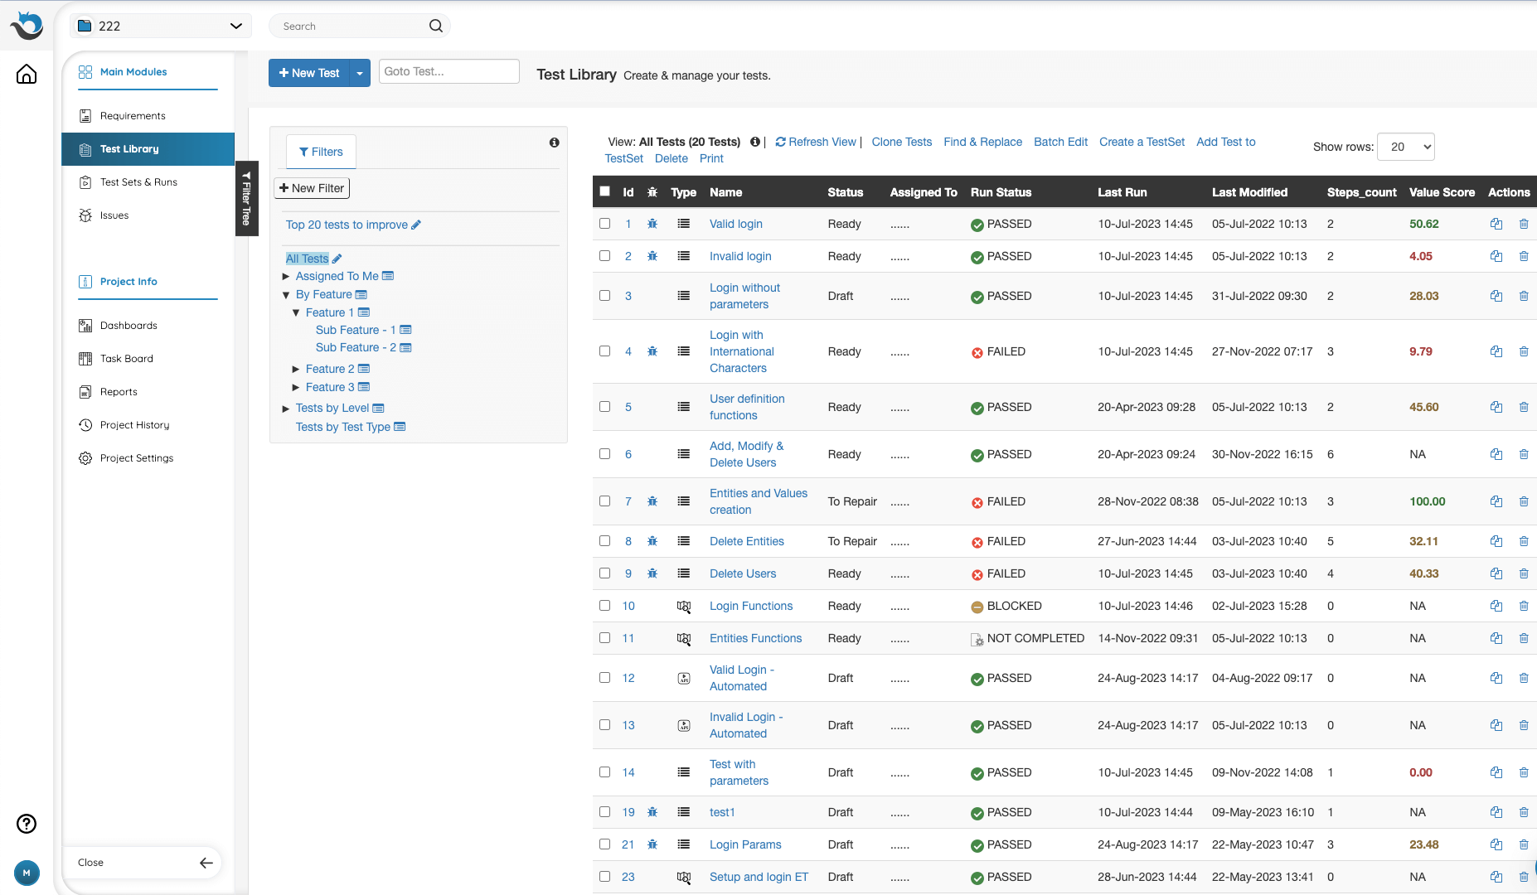Open the New Test dropdown arrow
The width and height of the screenshot is (1537, 895).
click(360, 73)
